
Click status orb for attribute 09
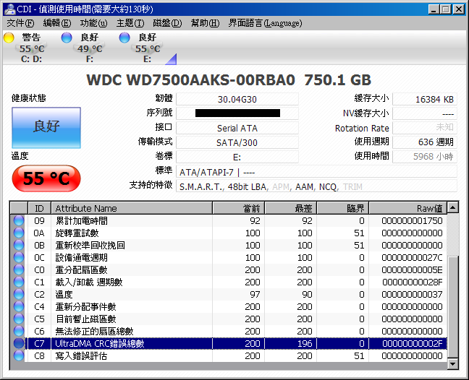pyautogui.click(x=19, y=220)
